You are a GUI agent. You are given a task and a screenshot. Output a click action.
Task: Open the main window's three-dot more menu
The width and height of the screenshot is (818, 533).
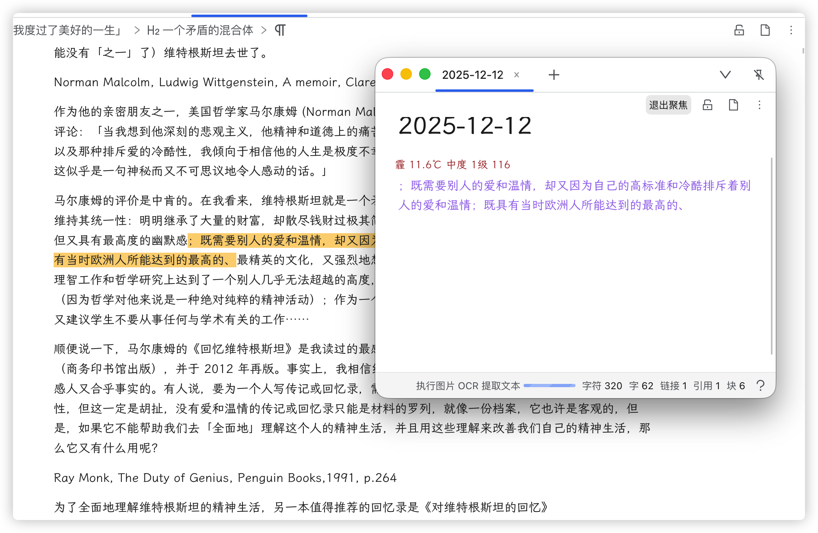tap(791, 30)
